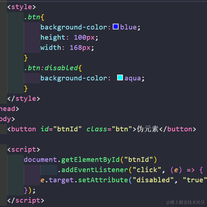Viewport: 207px width, 207px height.
Task: Click the closing }); line
Action: pos(30,190)
